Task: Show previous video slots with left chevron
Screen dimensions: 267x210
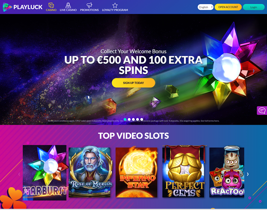Action: 19,174
